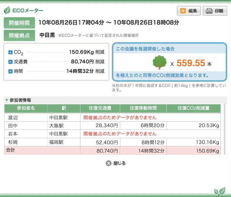The image size is (231, 197).
Task: Click the 編集 edit button
Action: coord(189,11)
